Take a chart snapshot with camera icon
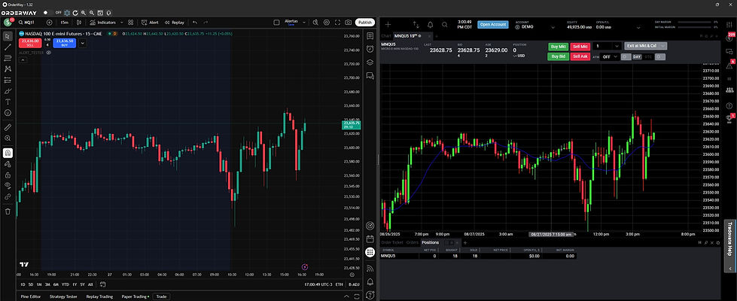737x301 pixels. coord(349,22)
